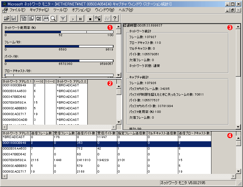Click scroll up arrow in station statistics pane
Viewport: 243px width, 187px height.
pyautogui.click(x=238, y=138)
